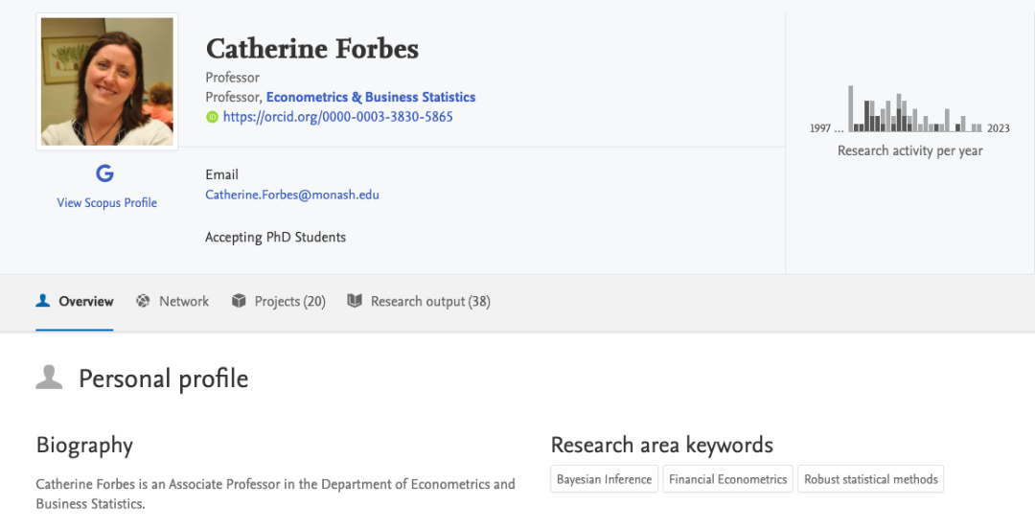Select the Overview tab label
Viewport: 1035px width, 529px height.
(85, 301)
